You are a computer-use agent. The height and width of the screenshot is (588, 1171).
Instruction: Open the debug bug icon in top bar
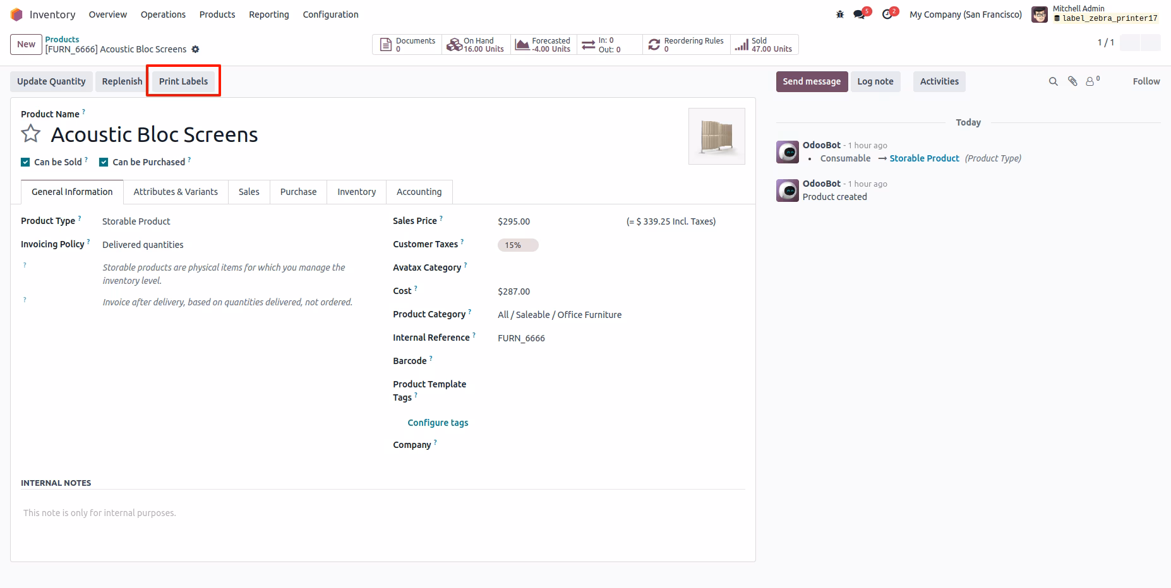tap(840, 15)
